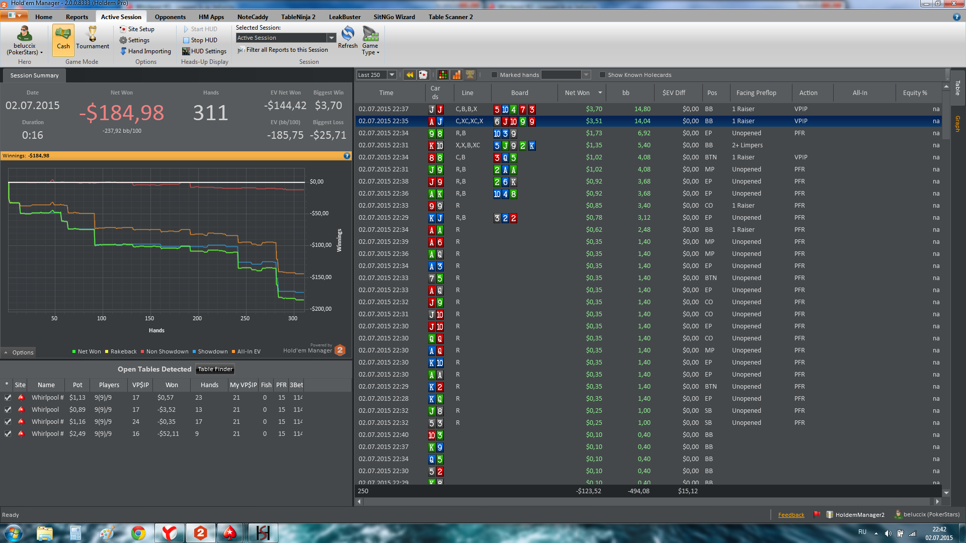
Task: Click the beluccix hero avatar icon
Action: coord(24,34)
